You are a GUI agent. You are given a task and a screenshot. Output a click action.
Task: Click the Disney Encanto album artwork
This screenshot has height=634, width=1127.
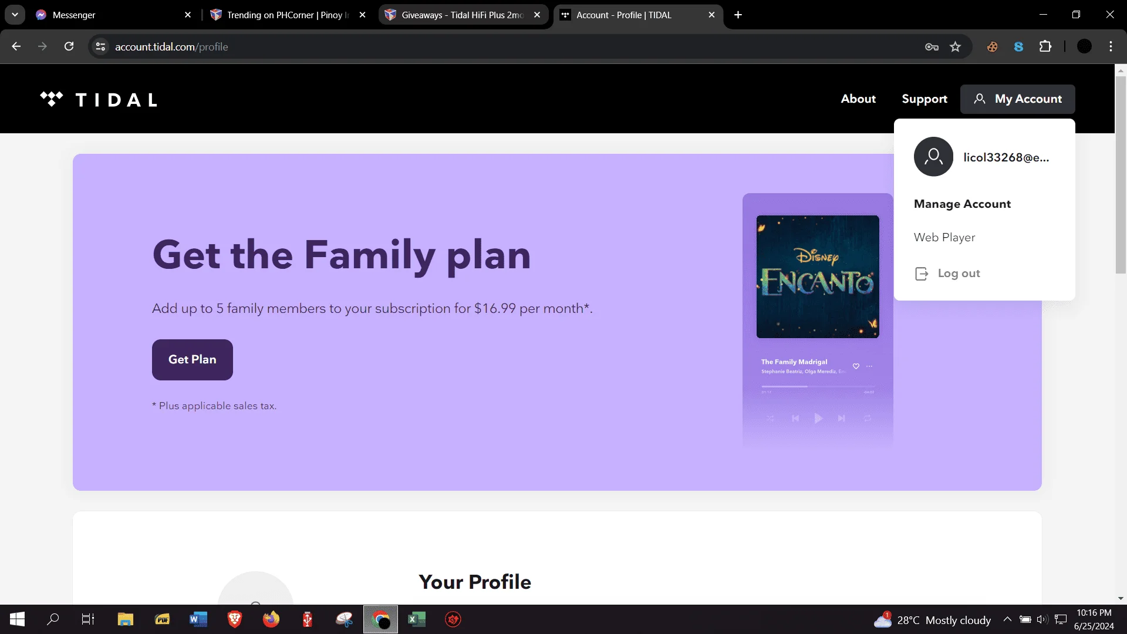pos(818,276)
